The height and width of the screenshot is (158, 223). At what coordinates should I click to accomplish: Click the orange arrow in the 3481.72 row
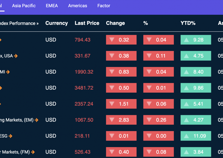1,88
